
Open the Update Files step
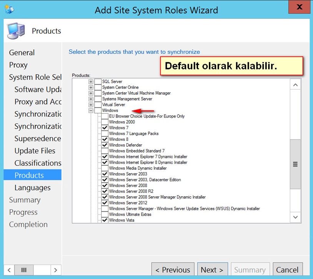point(35,151)
